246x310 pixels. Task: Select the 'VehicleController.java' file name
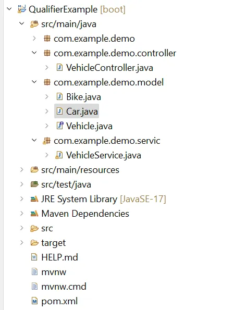[109, 68]
